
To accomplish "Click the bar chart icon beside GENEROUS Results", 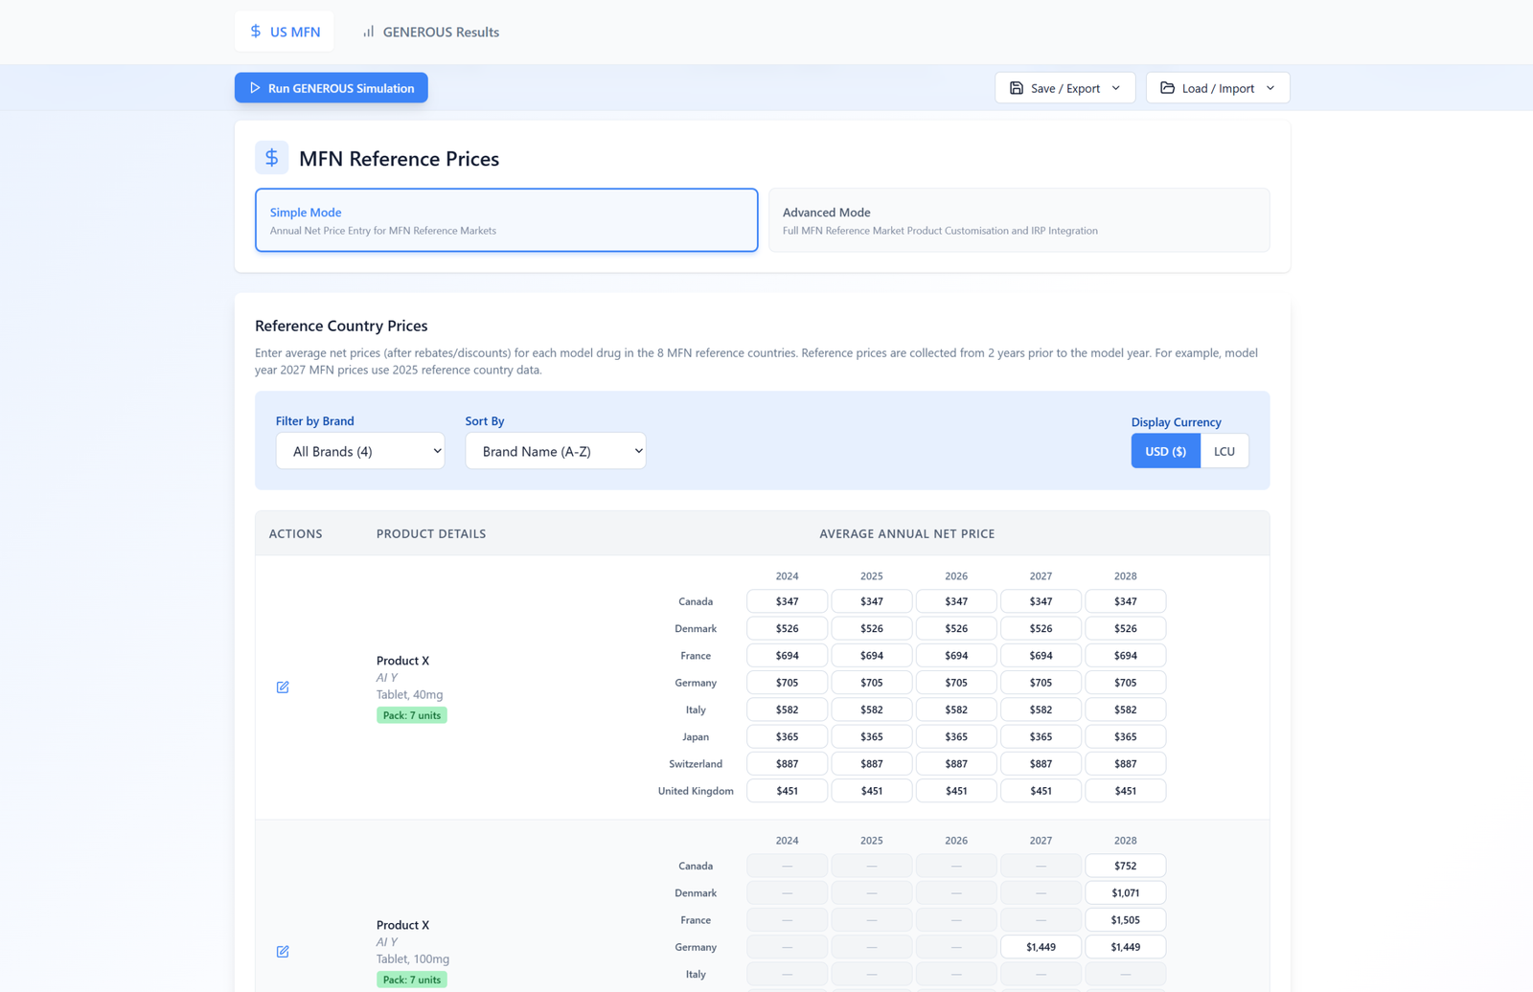I will 368,32.
